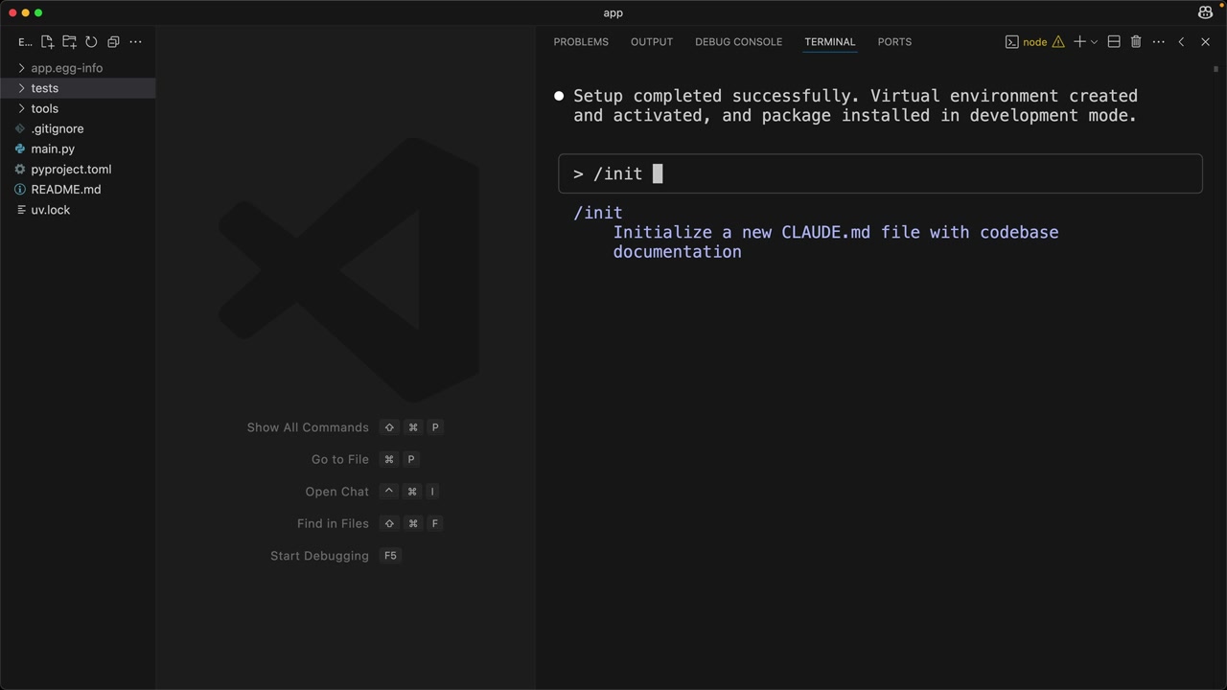Split the terminal panel
This screenshot has height=690, width=1227.
coord(1114,42)
